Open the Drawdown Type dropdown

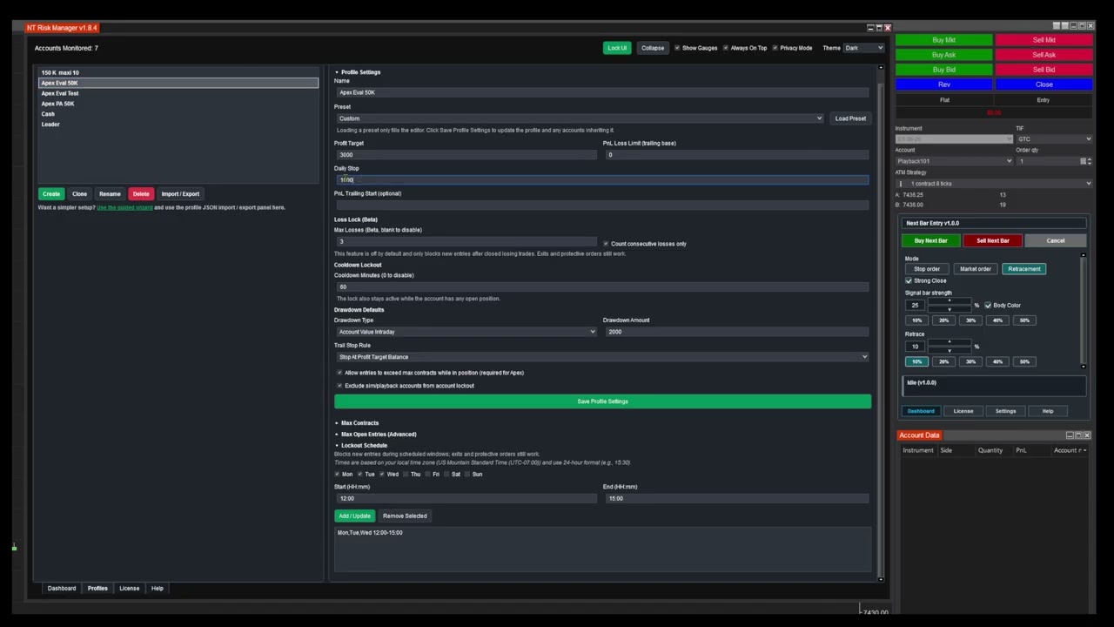[x=466, y=332]
